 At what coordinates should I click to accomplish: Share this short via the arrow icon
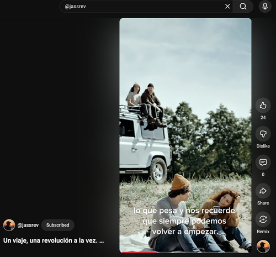263,191
